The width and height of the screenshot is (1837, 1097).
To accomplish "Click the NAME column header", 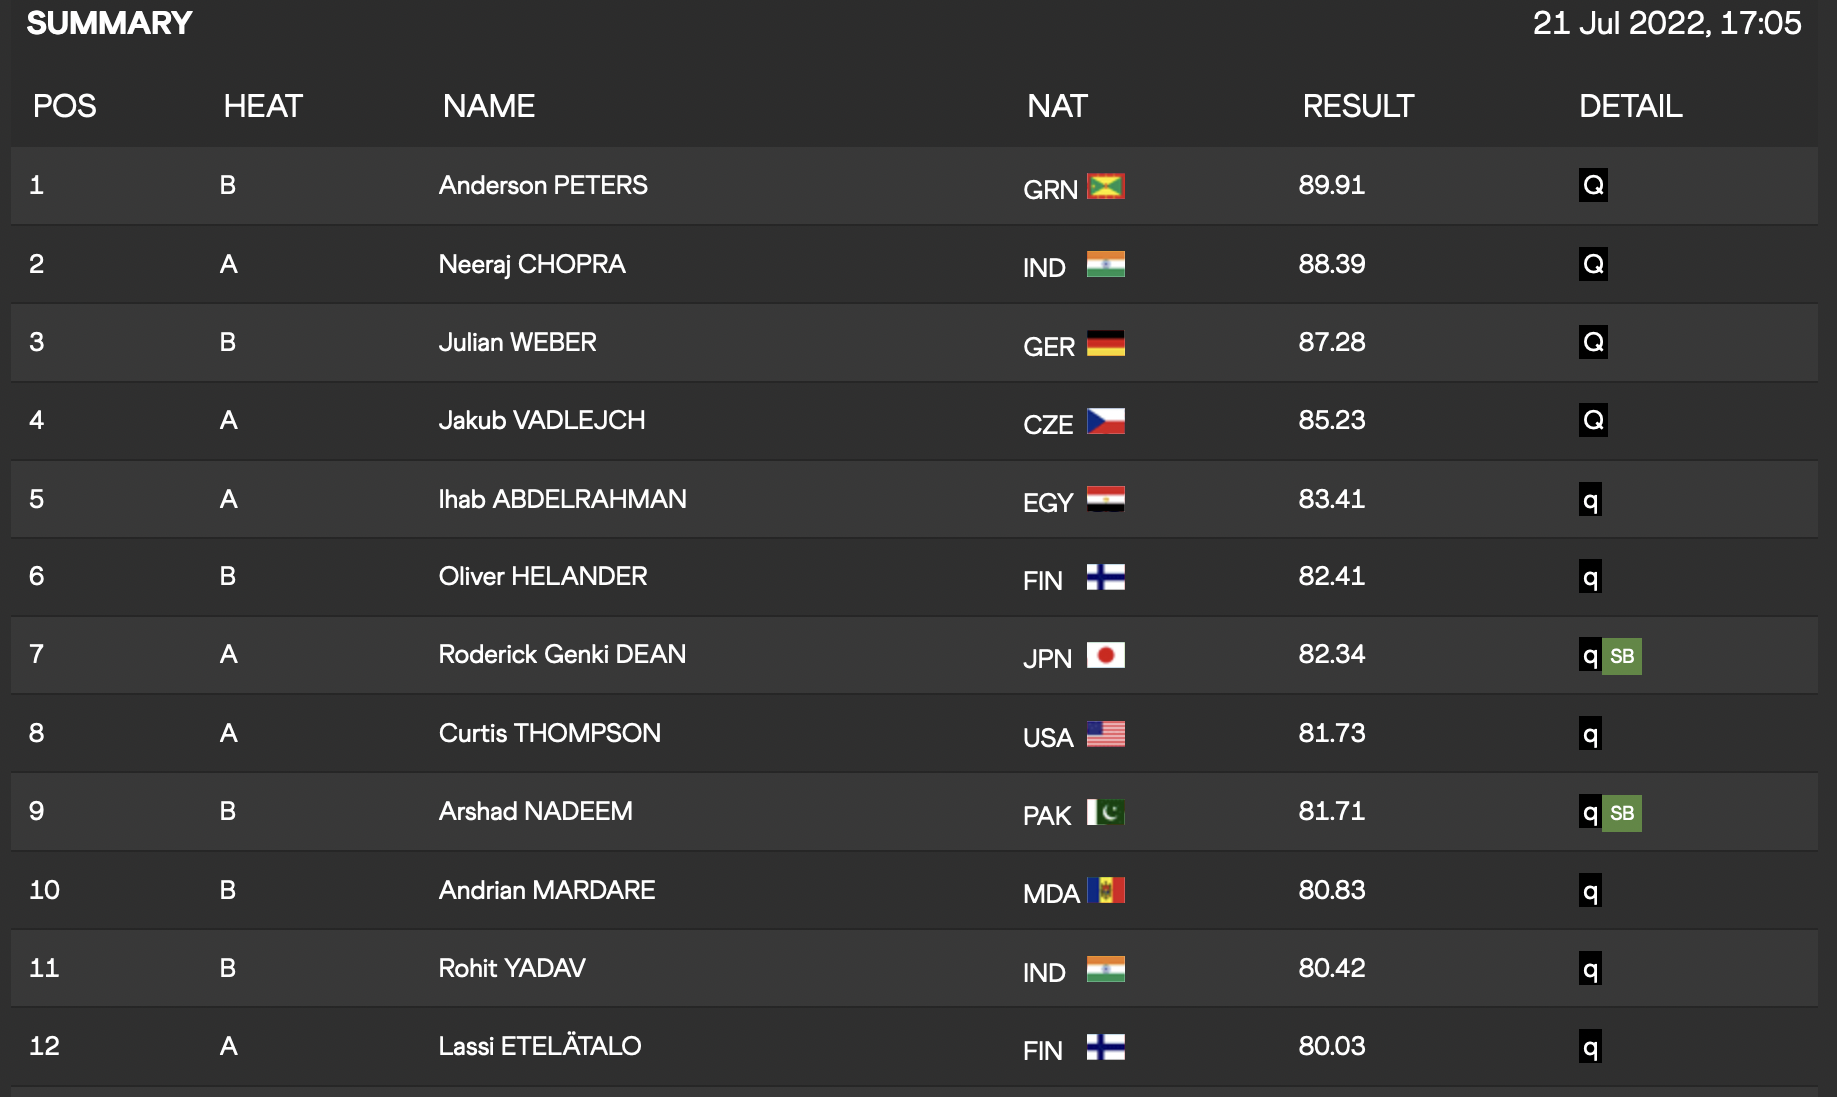I will [489, 106].
